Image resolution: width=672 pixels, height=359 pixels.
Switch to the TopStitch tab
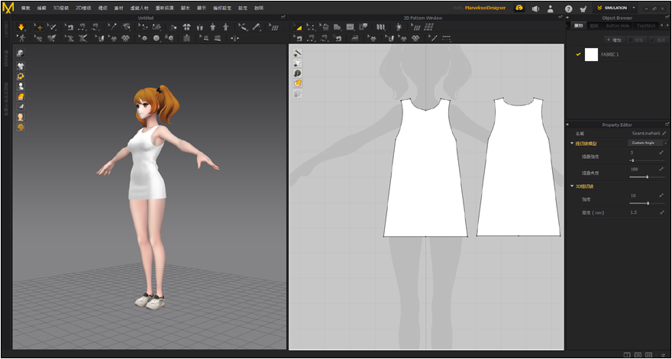[x=645, y=25]
